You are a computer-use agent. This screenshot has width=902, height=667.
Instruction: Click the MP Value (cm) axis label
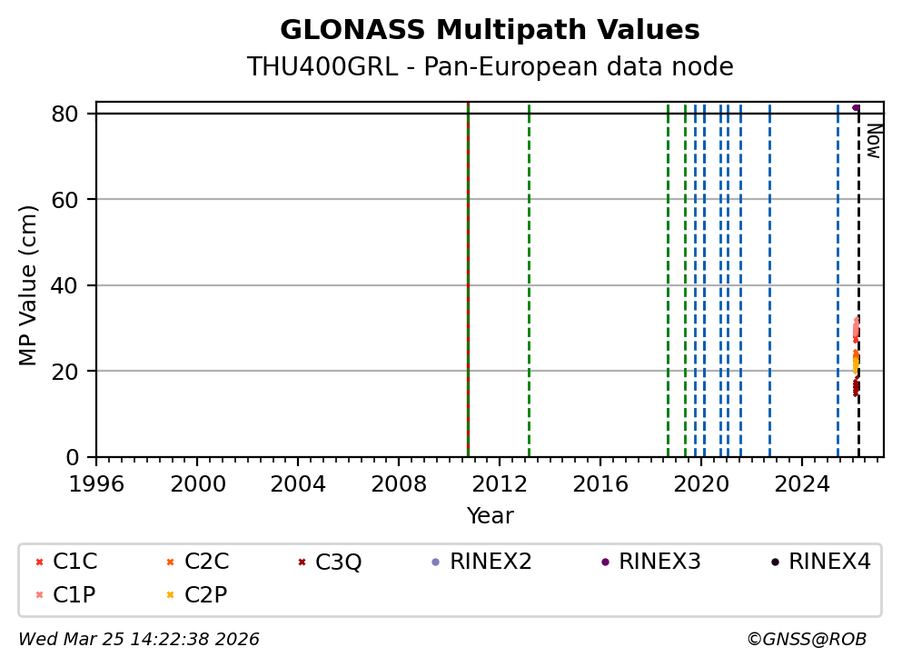click(29, 285)
